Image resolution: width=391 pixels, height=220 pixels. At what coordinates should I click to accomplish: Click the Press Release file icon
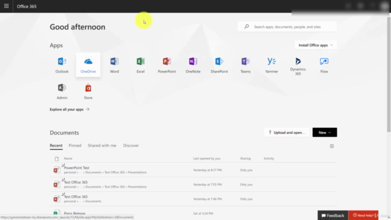click(x=57, y=213)
